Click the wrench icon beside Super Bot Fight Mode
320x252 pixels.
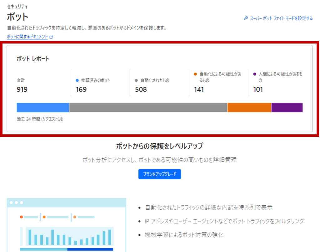click(x=246, y=18)
